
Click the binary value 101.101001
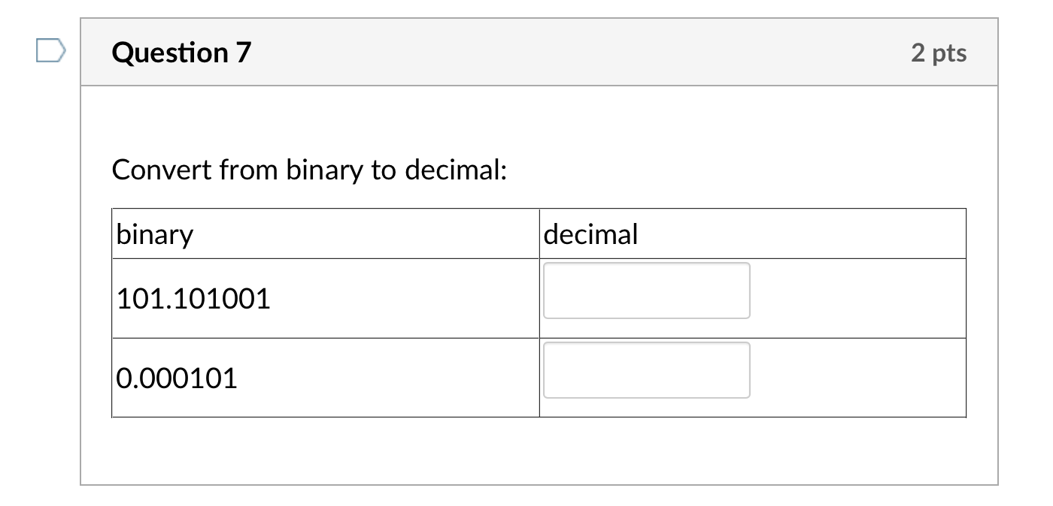tap(194, 298)
